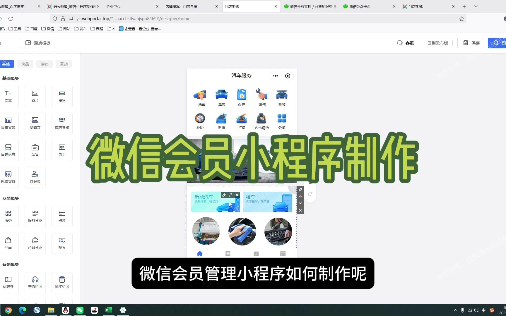
Task: Show hidden system tray icons
Action: pyautogui.click(x=455, y=310)
